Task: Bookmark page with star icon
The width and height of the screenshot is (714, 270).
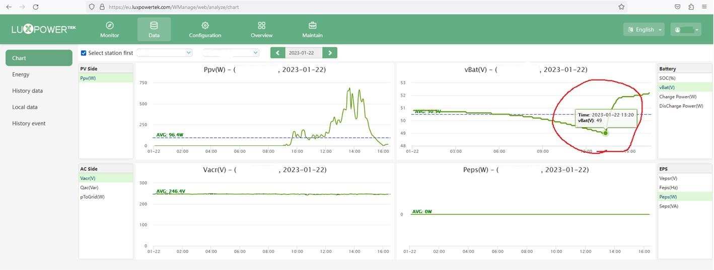Action: pos(621,7)
